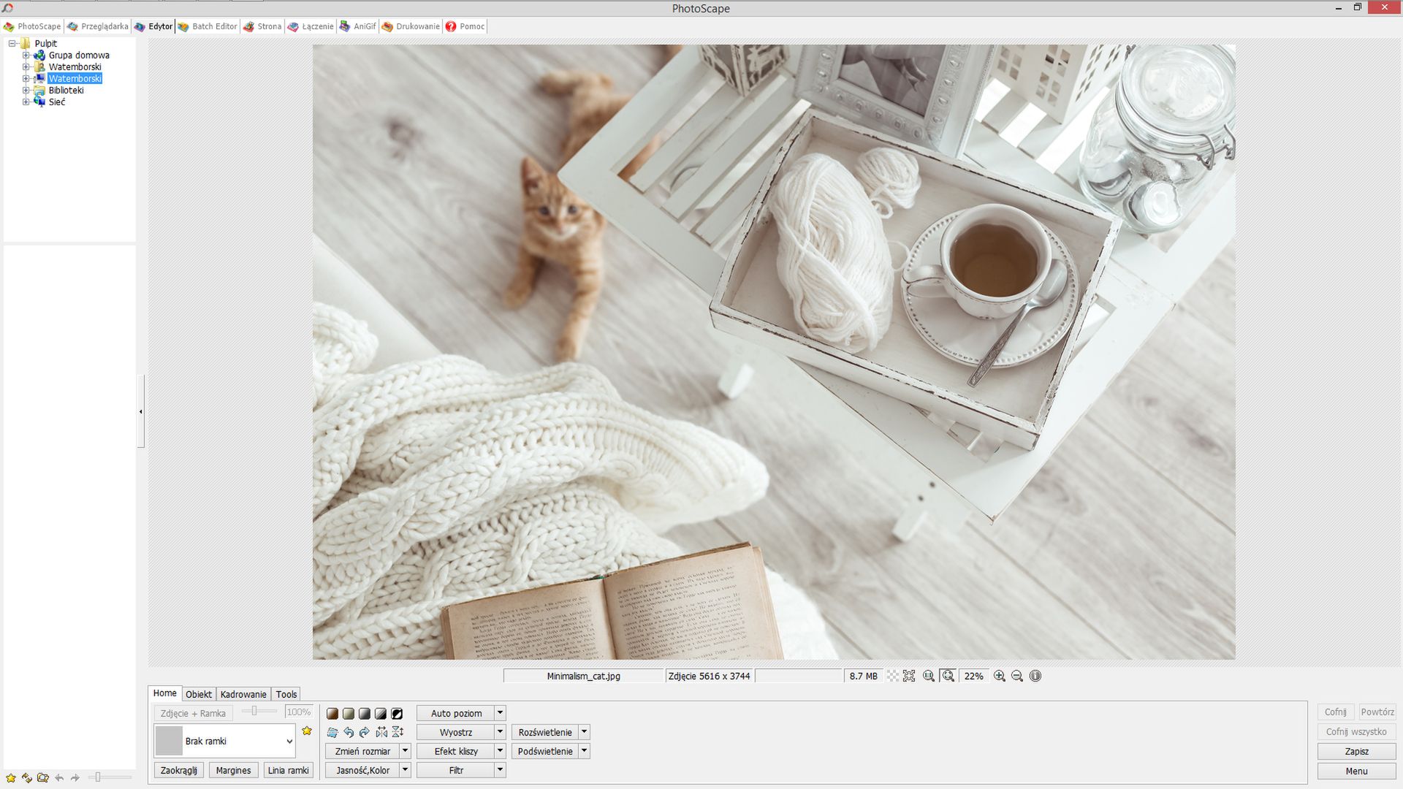Open the Batch Editor tab
The height and width of the screenshot is (789, 1403).
[x=208, y=26]
